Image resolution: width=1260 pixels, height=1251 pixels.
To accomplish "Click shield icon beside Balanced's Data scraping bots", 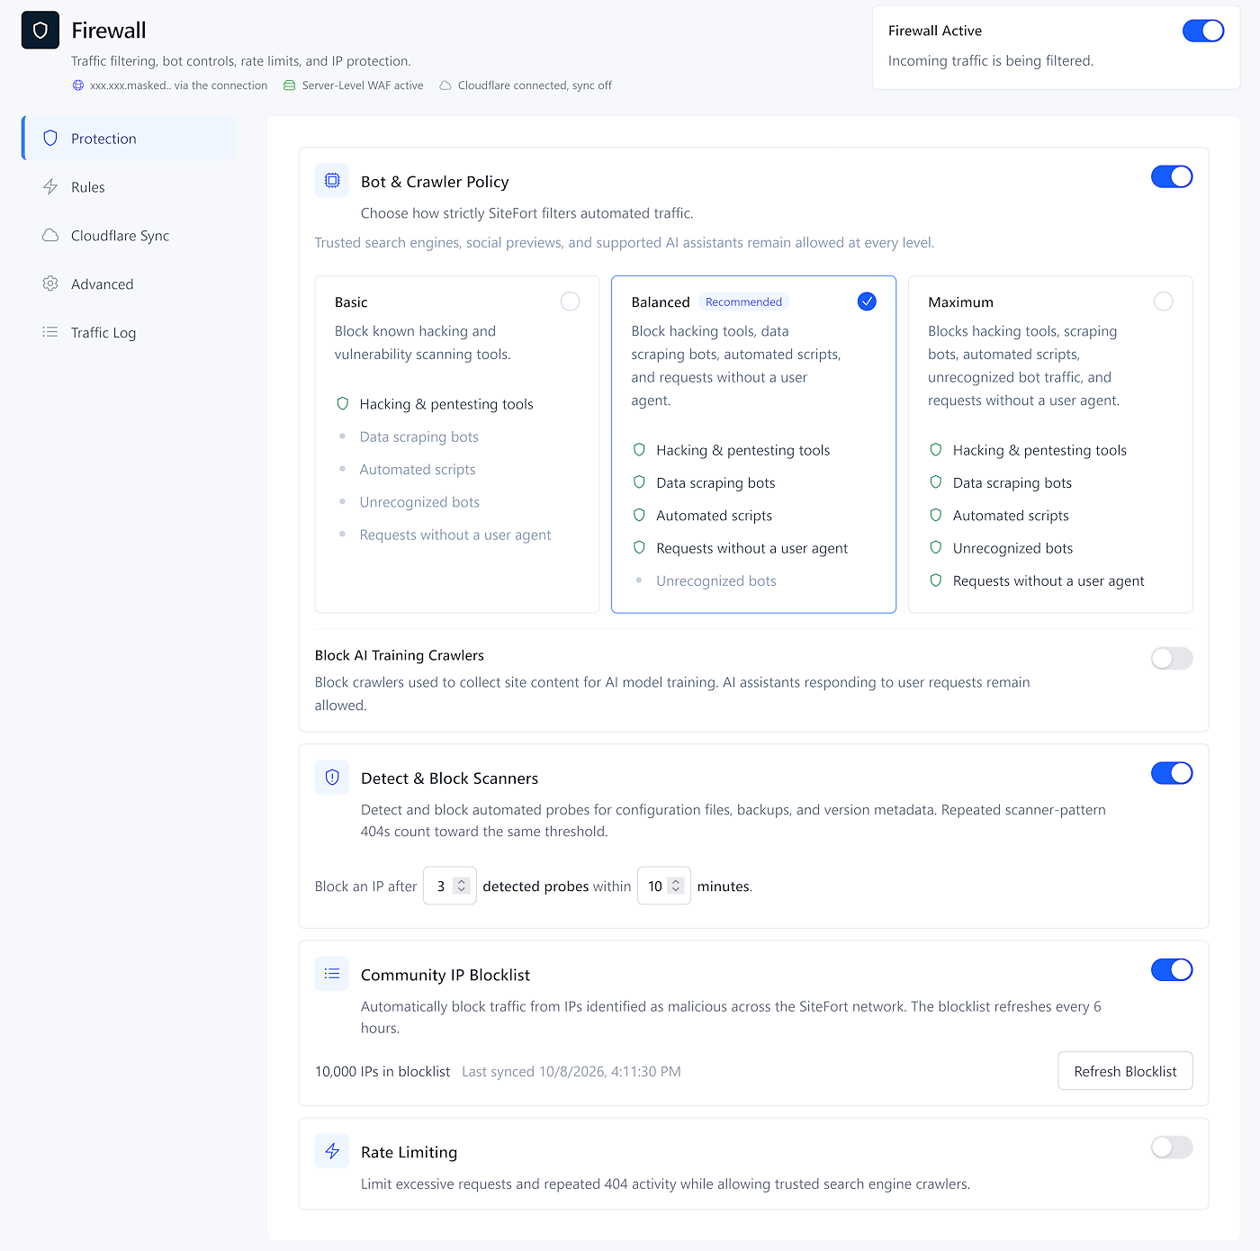I will [x=639, y=482].
